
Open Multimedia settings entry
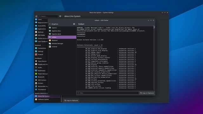click(x=41, y=71)
